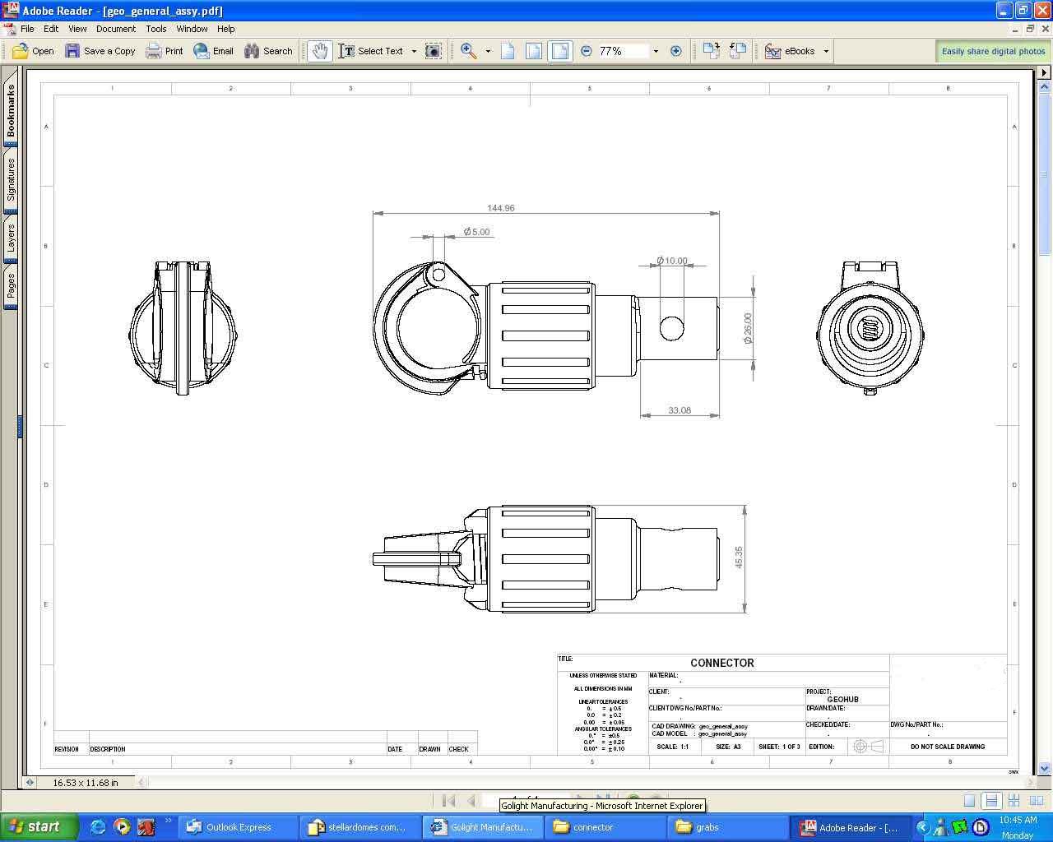This screenshot has width=1053, height=842.
Task: Click the vertical scrollbar down arrow
Action: 1045,769
